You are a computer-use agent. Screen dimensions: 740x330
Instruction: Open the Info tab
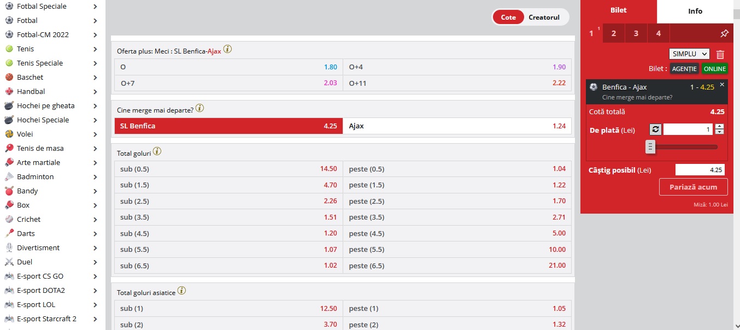coord(695,11)
